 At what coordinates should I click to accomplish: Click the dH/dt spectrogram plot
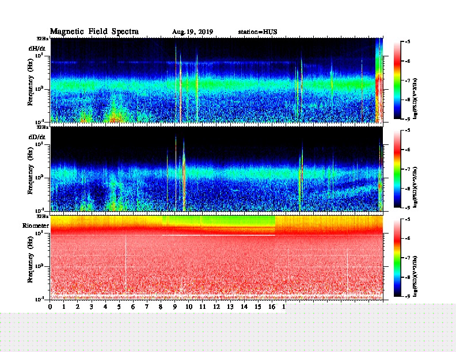click(x=216, y=80)
